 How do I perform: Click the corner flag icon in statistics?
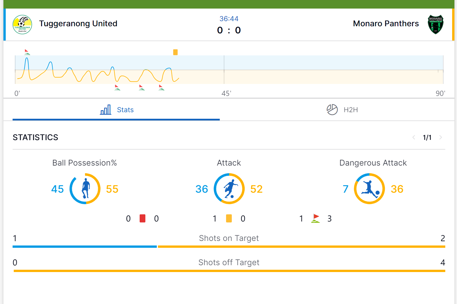315,218
